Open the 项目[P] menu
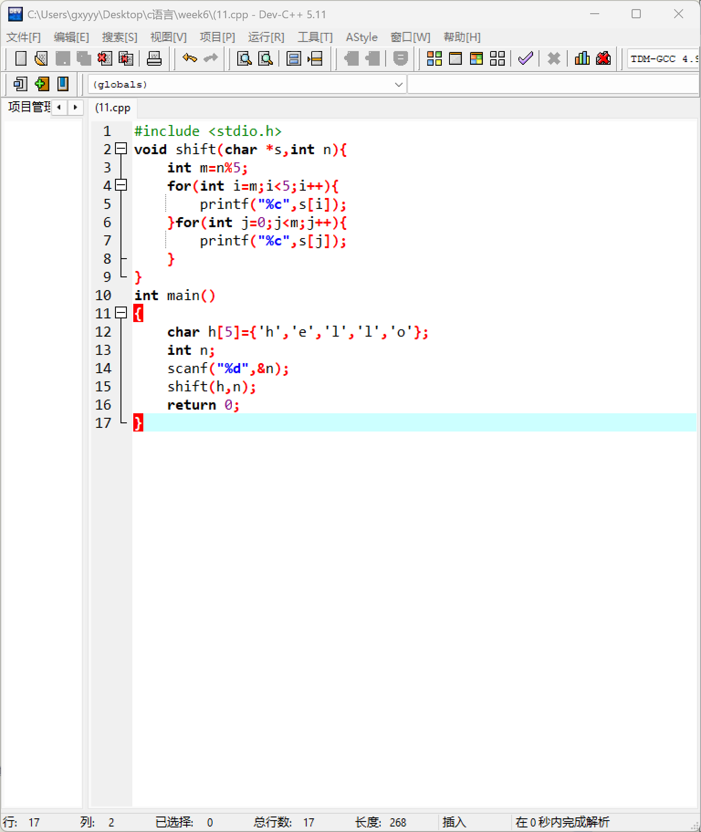The width and height of the screenshot is (701, 832). pyautogui.click(x=217, y=37)
